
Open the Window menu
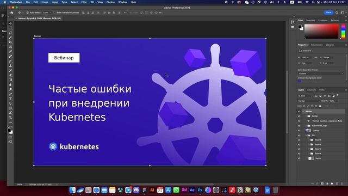tap(122, 2)
